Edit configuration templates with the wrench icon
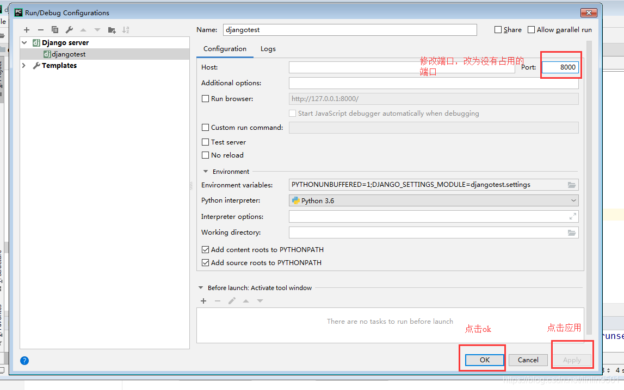 point(69,29)
